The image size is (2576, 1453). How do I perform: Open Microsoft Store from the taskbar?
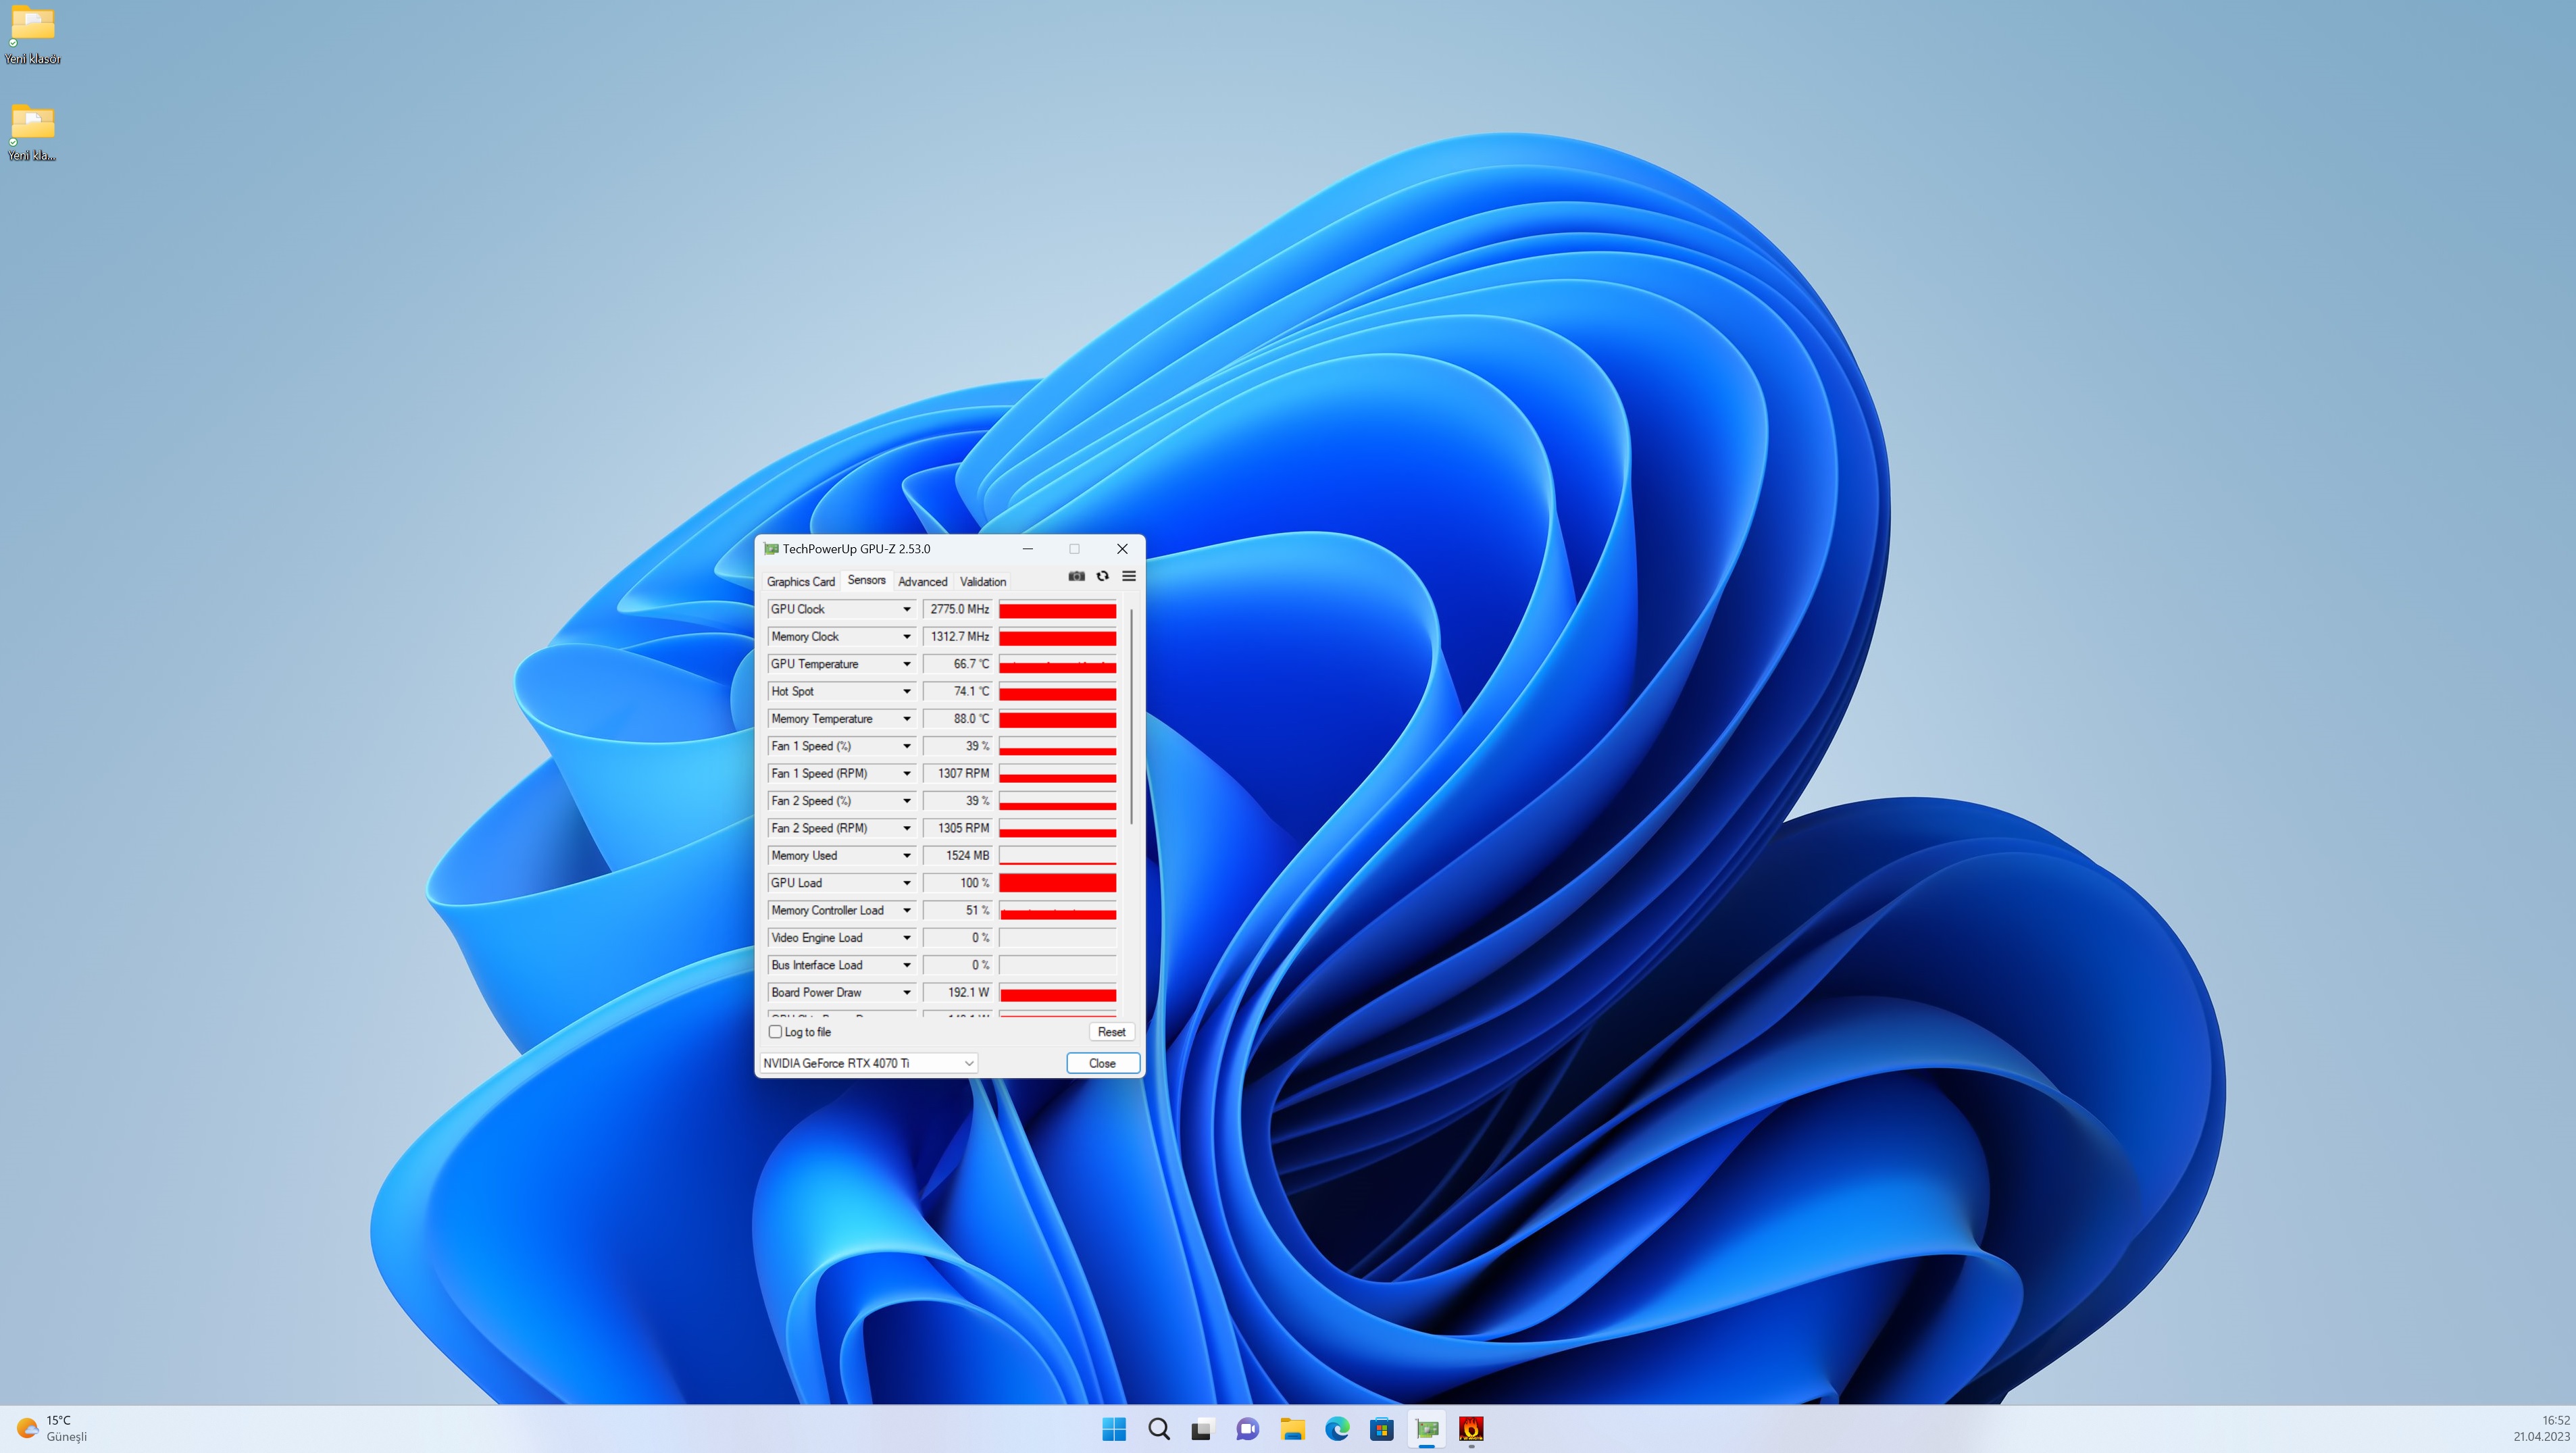pos(1382,1429)
